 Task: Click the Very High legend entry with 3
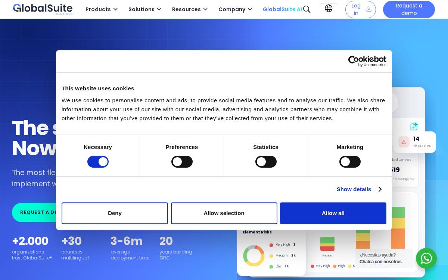(x=283, y=245)
